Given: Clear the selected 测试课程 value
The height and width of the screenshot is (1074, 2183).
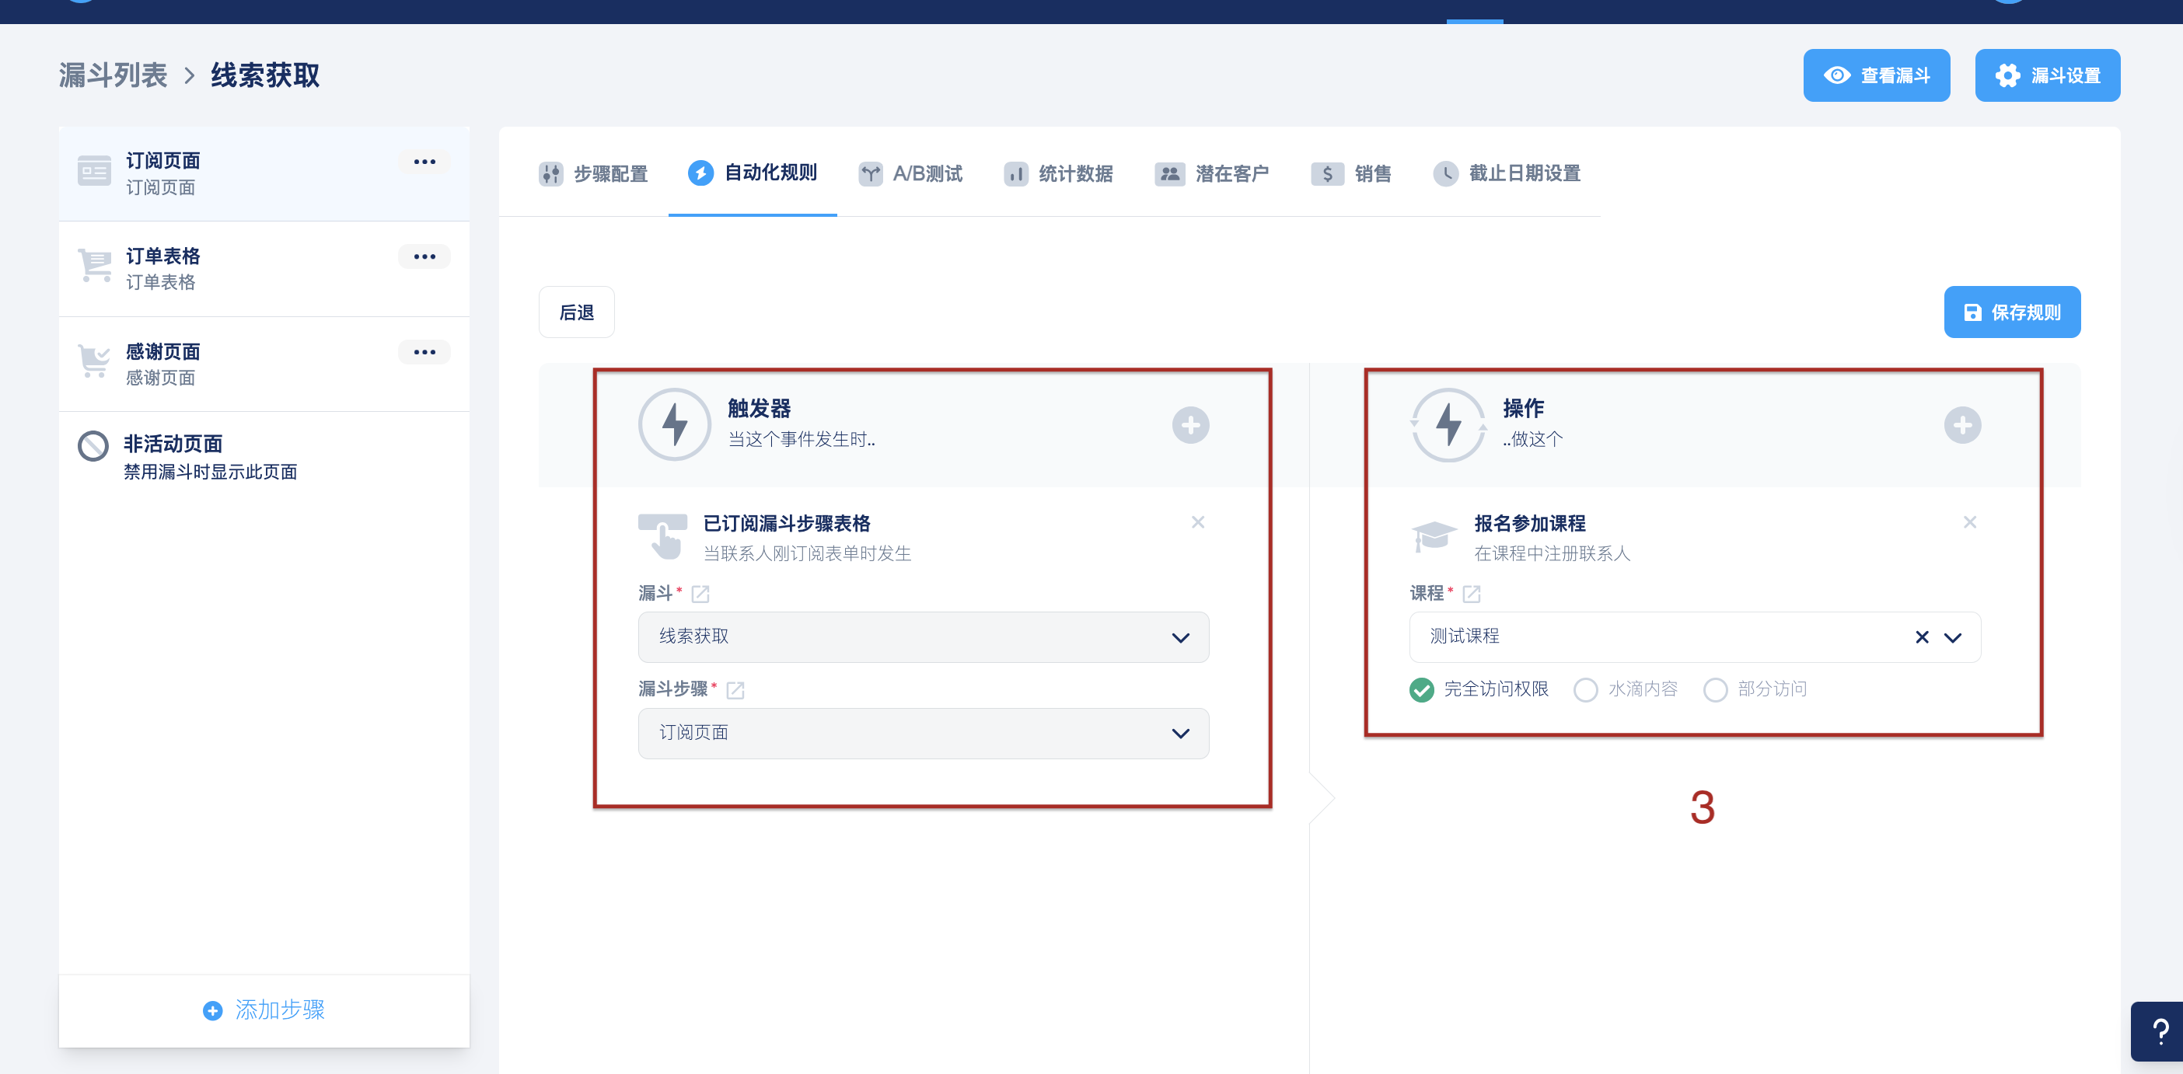Looking at the screenshot, I should point(1922,638).
